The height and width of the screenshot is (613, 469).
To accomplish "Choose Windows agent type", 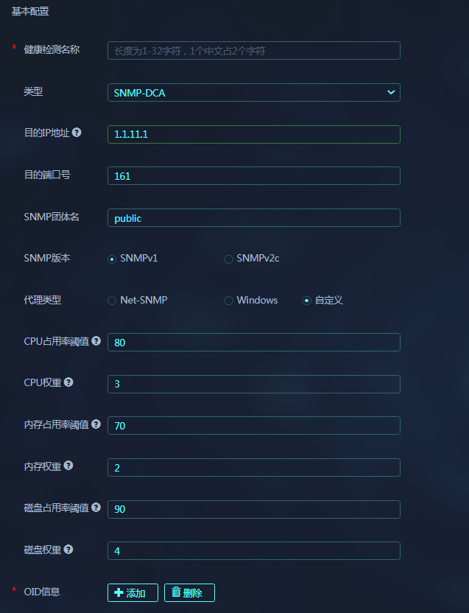I will click(229, 301).
